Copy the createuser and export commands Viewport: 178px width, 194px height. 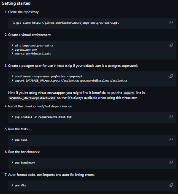click(171, 76)
